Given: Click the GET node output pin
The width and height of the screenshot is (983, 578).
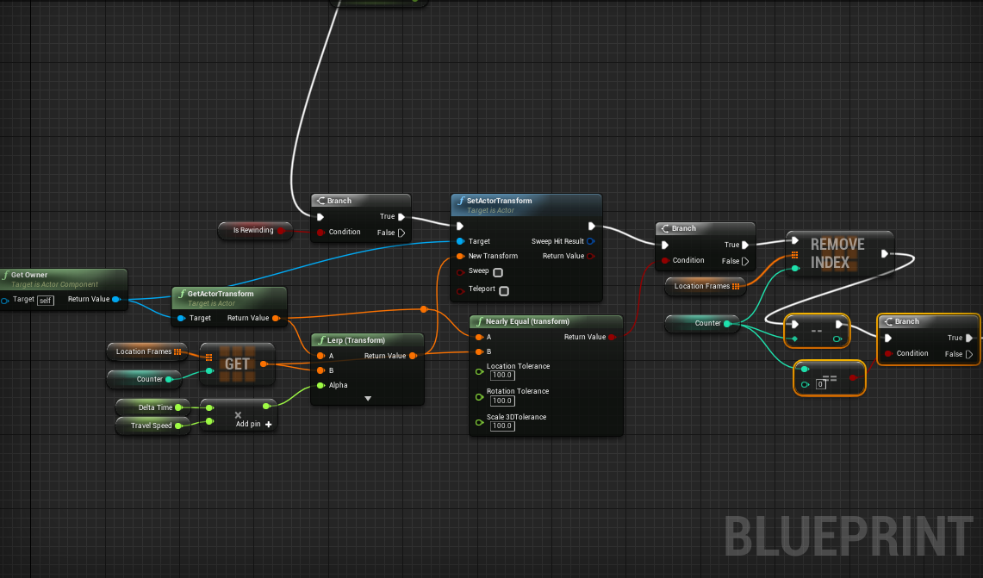Looking at the screenshot, I should tap(264, 364).
